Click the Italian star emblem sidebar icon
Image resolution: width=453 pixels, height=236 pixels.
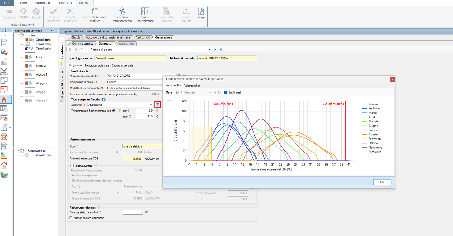tap(4, 137)
